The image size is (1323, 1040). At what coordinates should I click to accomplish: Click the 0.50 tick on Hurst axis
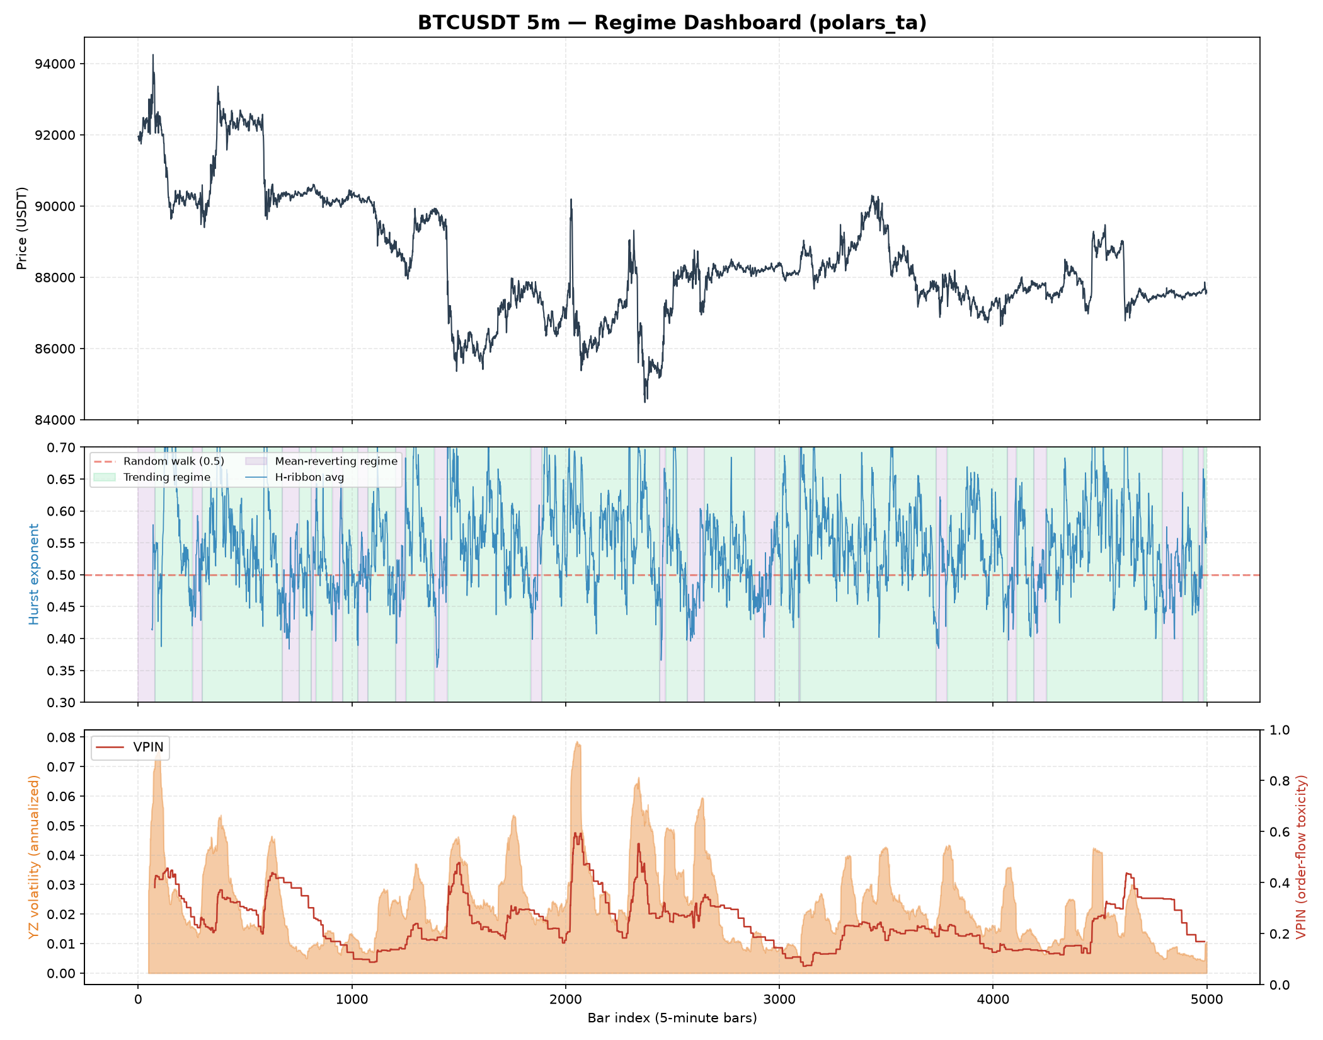pos(61,575)
